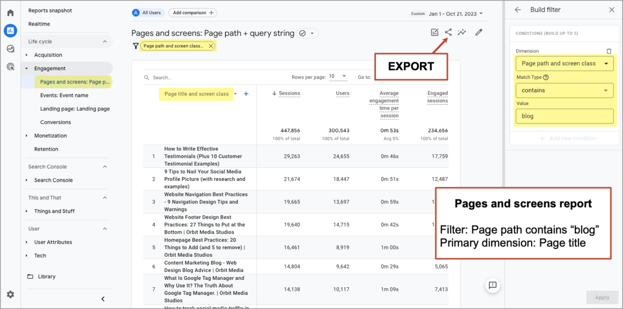Open the Match Type contains dropdown
The height and width of the screenshot is (309, 623).
[564, 90]
